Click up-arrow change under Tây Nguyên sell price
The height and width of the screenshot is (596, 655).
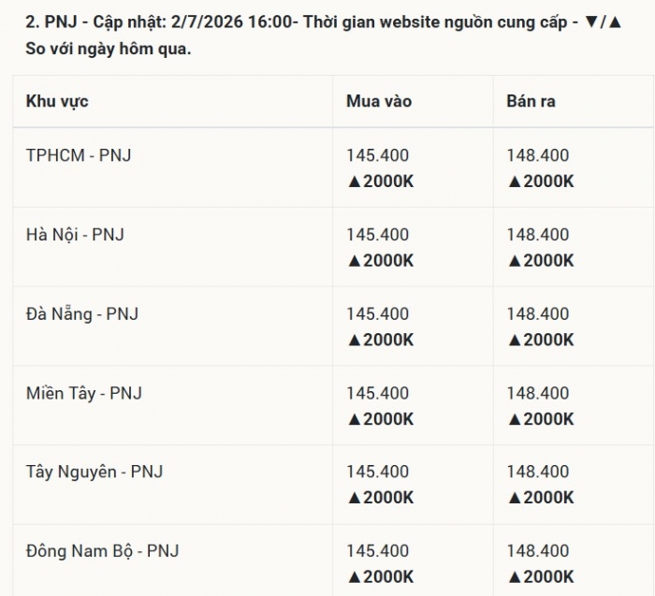[x=541, y=498]
